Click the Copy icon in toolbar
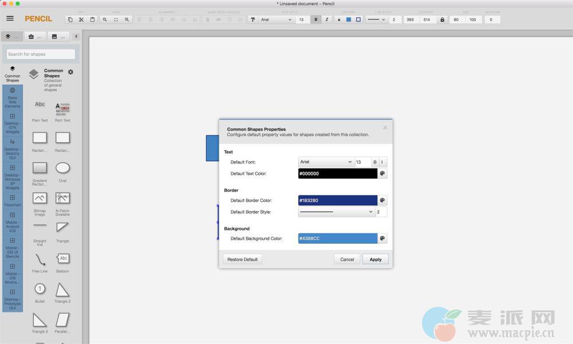 pyautogui.click(x=70, y=19)
